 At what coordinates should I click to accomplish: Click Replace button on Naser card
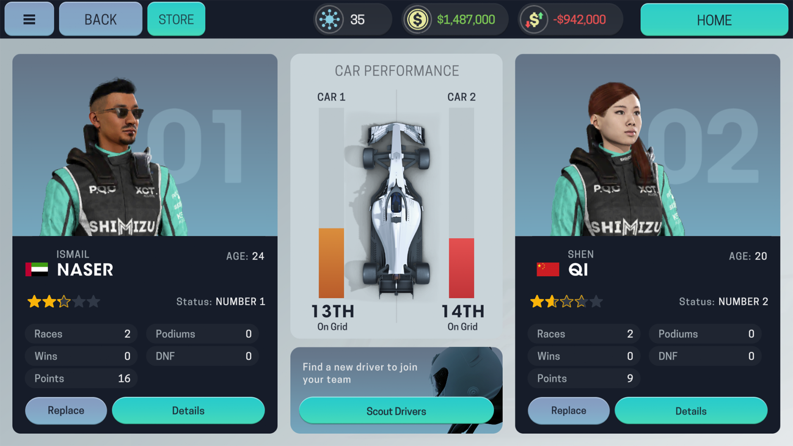[x=65, y=410]
